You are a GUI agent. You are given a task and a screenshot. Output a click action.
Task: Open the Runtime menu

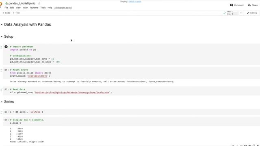[x=34, y=8]
